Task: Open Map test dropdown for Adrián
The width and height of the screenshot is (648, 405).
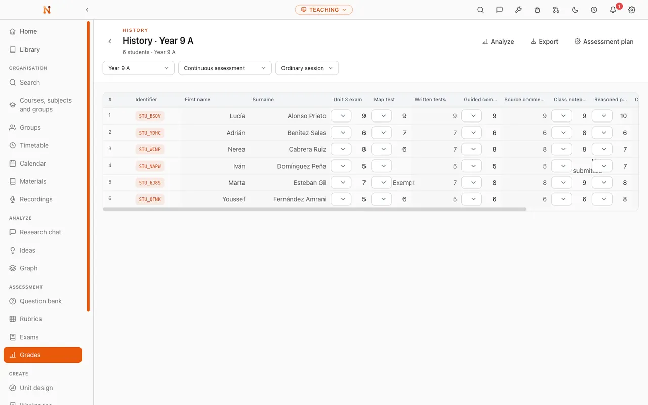Action: point(382,133)
